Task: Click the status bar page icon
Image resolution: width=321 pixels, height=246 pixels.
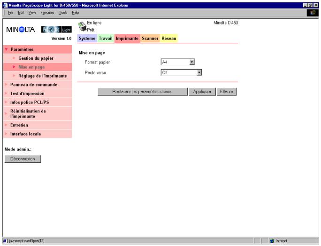Action: tap(5, 241)
